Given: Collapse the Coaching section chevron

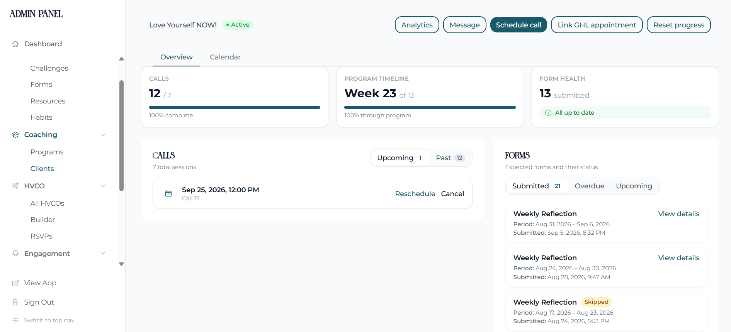Looking at the screenshot, I should [103, 135].
